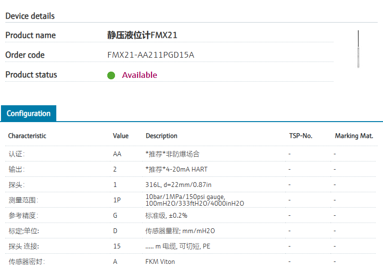383x273 pixels.
Task: Click the green Available status dot
Action: (111, 75)
